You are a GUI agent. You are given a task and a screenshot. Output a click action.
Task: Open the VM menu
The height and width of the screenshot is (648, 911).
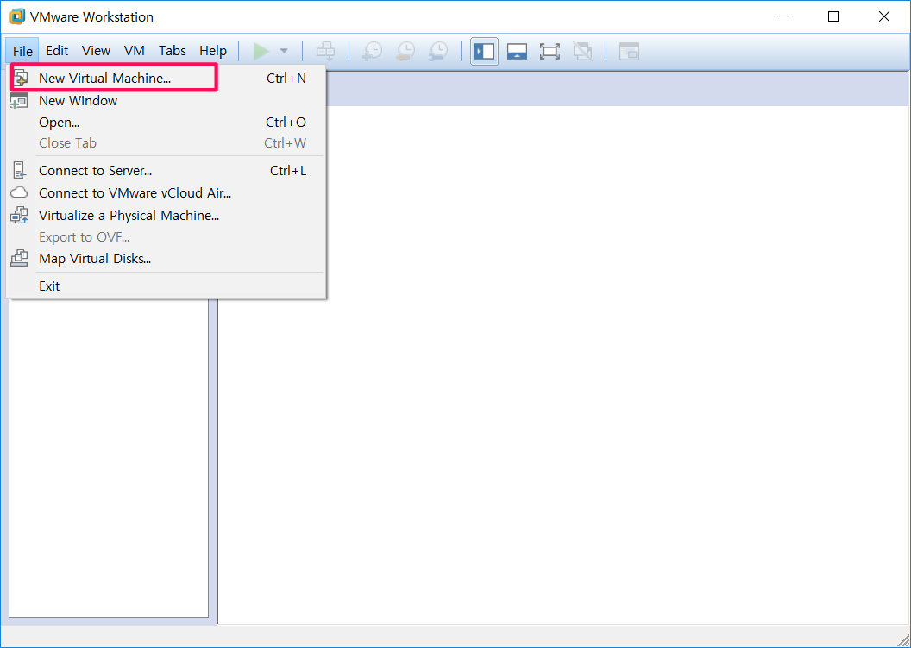click(135, 51)
